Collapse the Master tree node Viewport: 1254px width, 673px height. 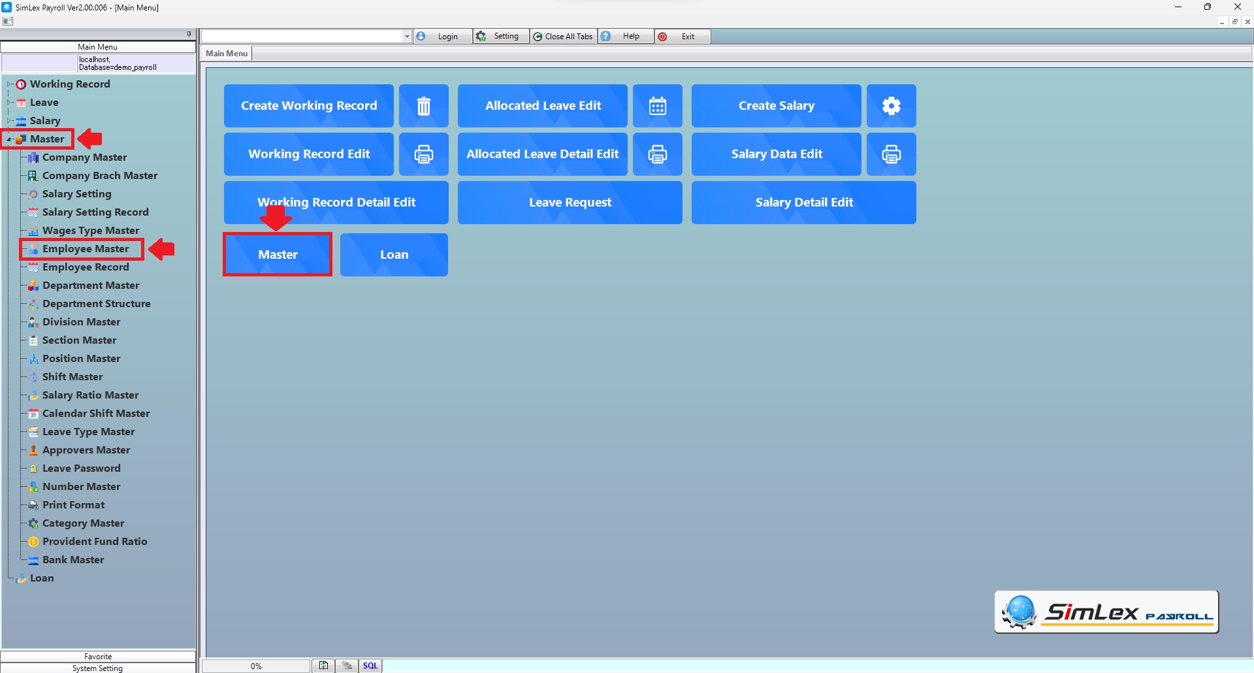9,139
